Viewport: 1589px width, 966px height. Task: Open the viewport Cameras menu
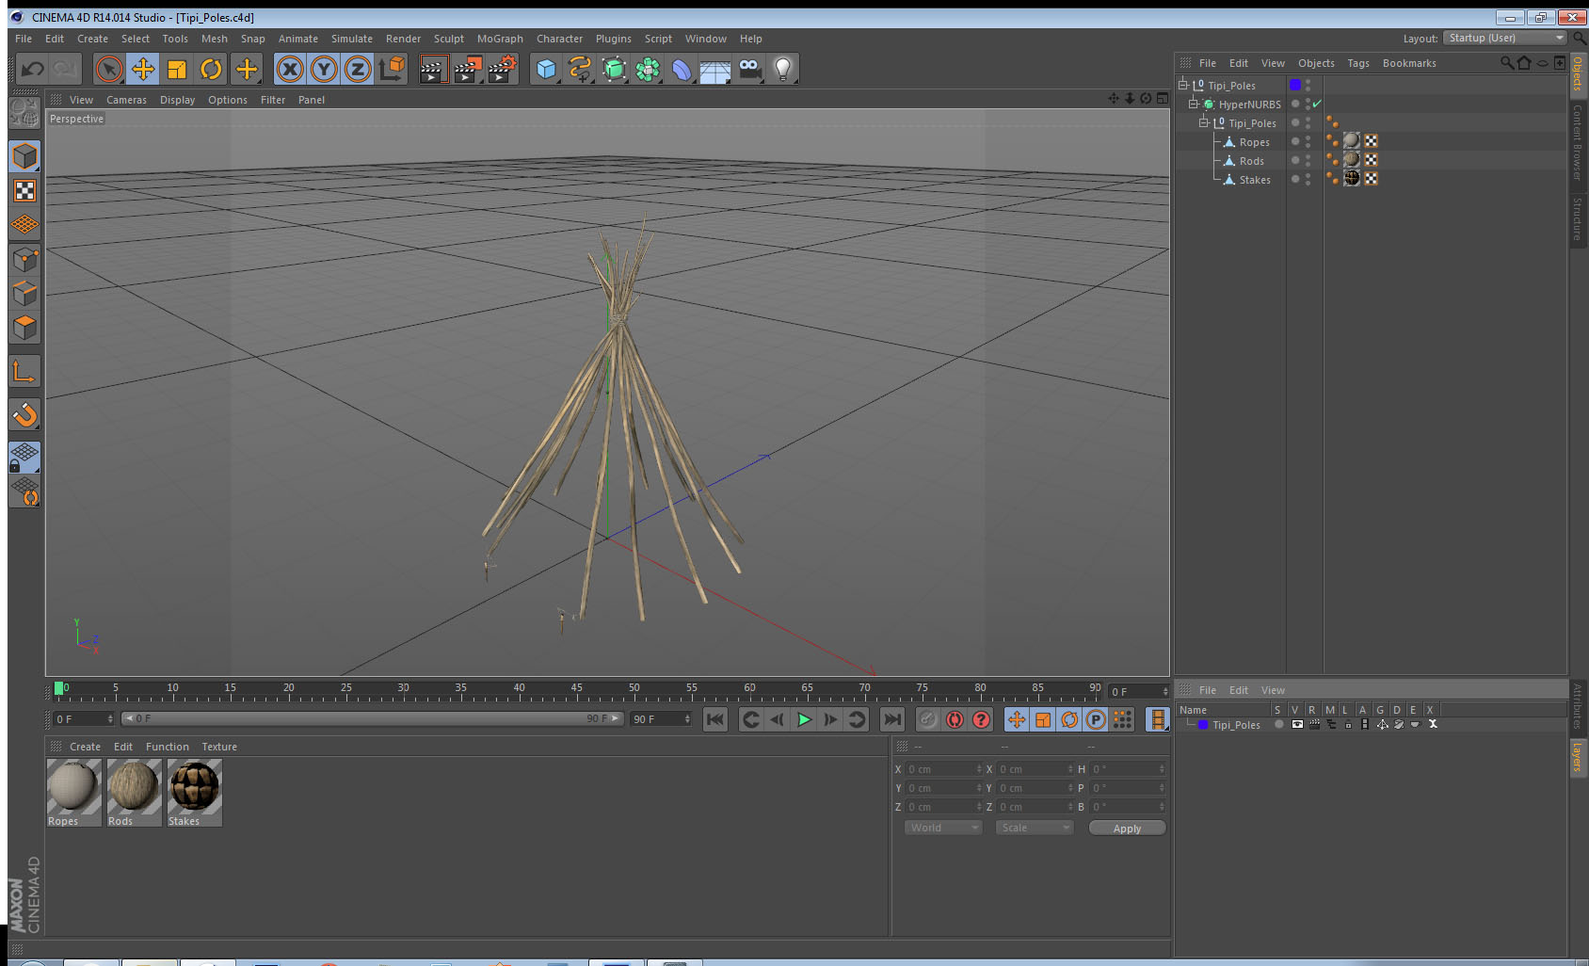[126, 100]
